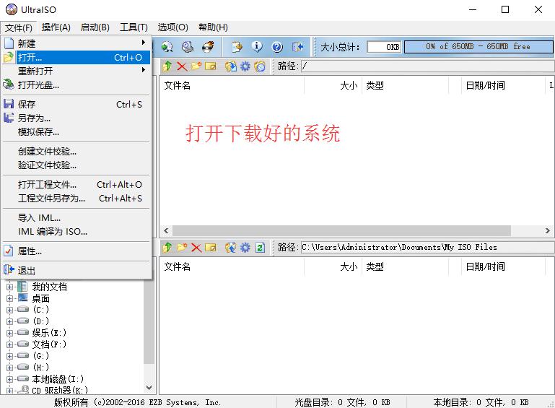Click the blue question mark help icon
555x408 pixels.
coord(277,47)
